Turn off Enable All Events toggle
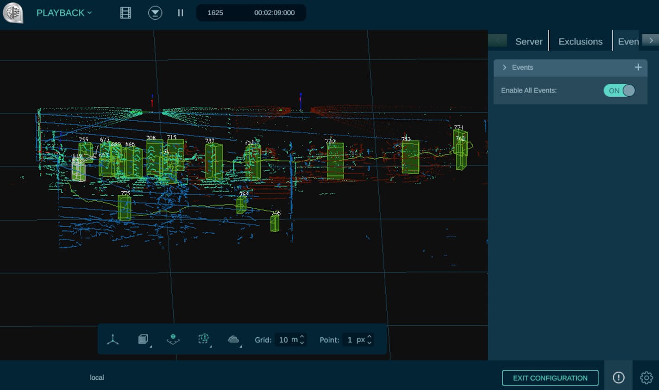Image resolution: width=659 pixels, height=390 pixels. (619, 91)
